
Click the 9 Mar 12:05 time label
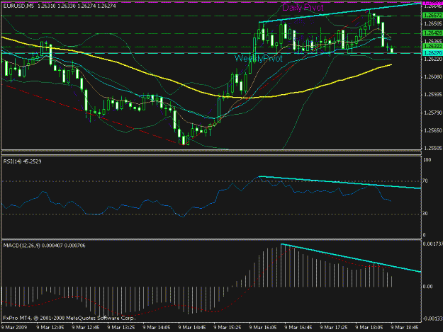[50, 328]
